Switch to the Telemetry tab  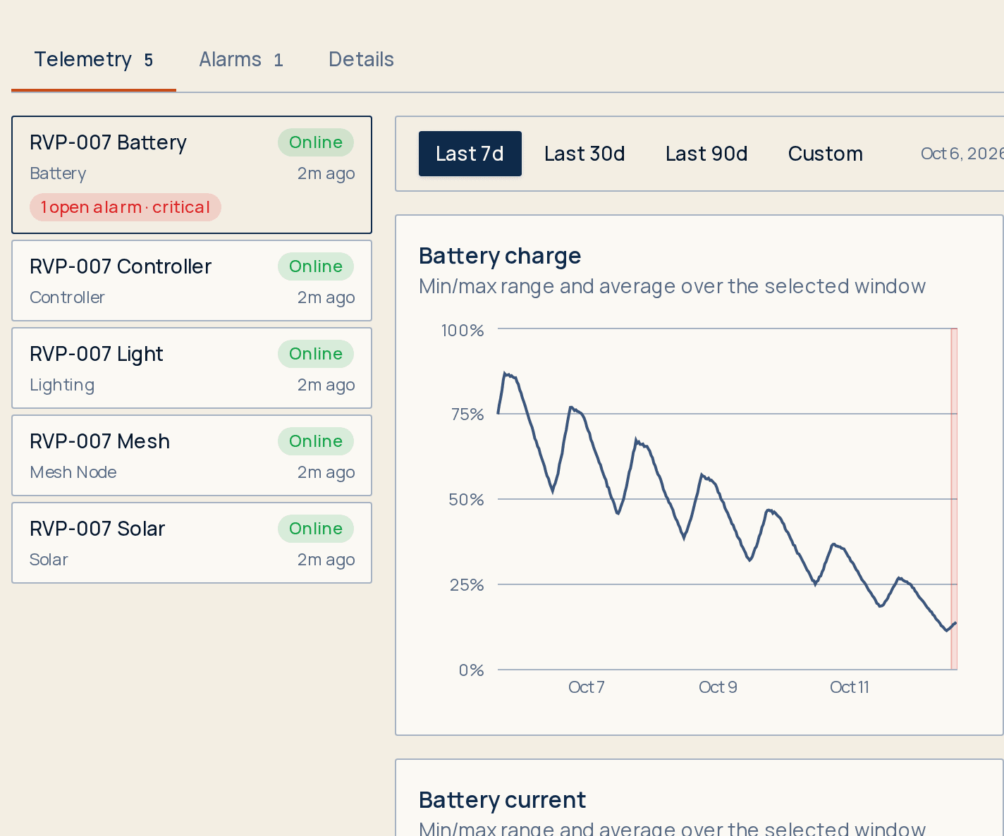coord(94,60)
